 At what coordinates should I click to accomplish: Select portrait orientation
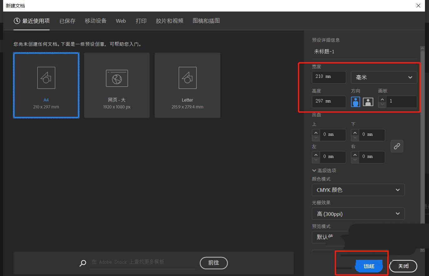point(355,102)
